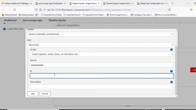Click the browser reload icon
The width and height of the screenshot is (196, 110).
tap(14, 10)
